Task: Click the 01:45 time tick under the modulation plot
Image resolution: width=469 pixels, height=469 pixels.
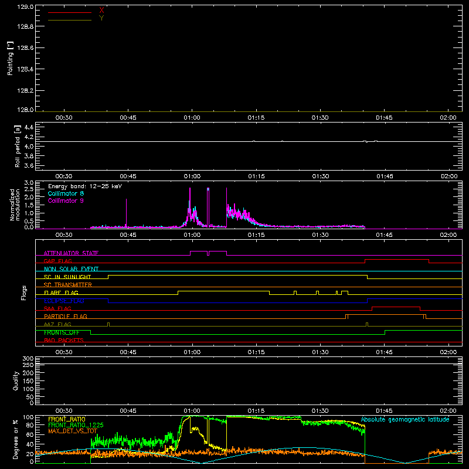Action: 385,235
